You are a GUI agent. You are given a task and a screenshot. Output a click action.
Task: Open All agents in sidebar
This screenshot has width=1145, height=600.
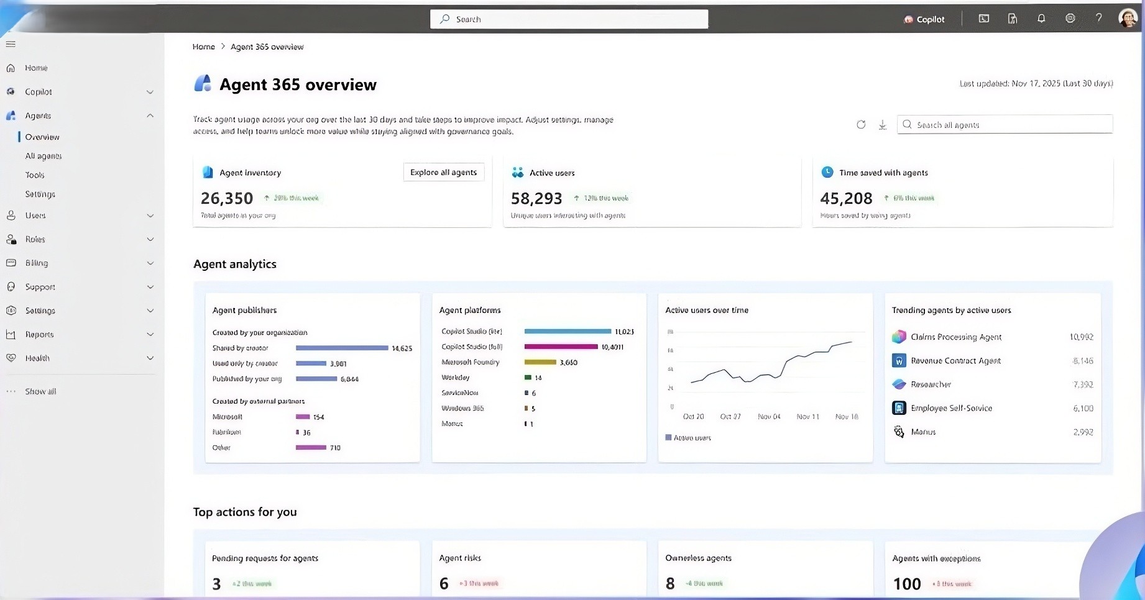[44, 156]
